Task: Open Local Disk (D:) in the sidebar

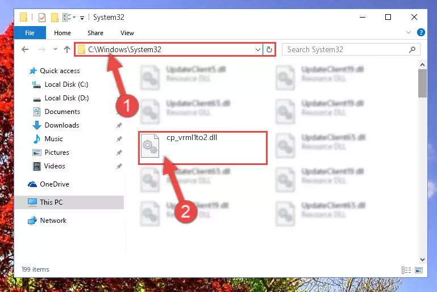Action: pos(66,98)
